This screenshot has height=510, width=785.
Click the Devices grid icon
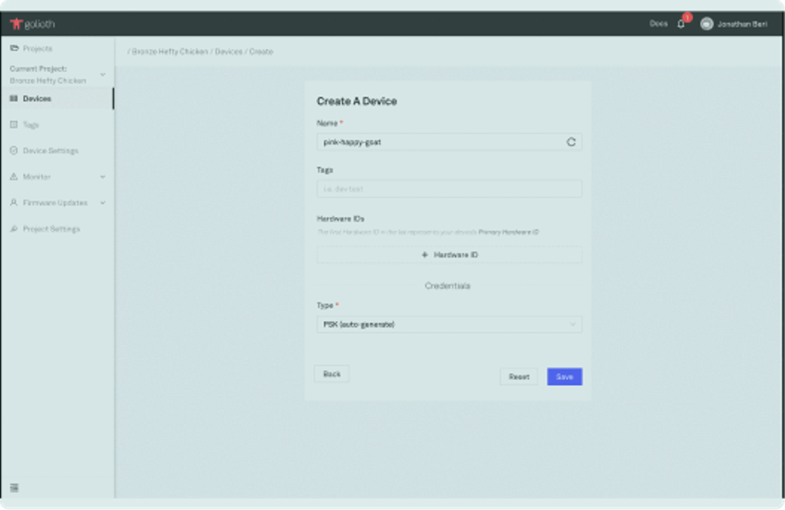(14, 98)
